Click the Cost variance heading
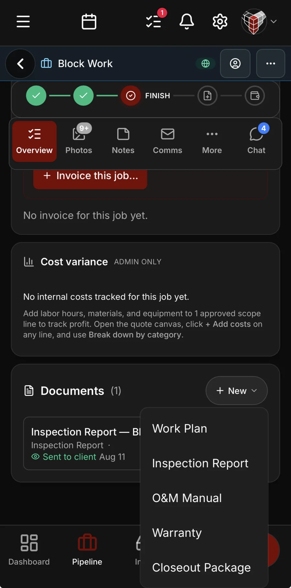Viewport: 291px width, 588px height. coord(74,262)
